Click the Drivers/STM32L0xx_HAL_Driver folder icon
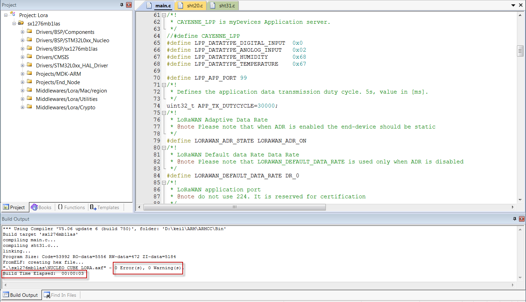The image size is (526, 302). (30, 65)
